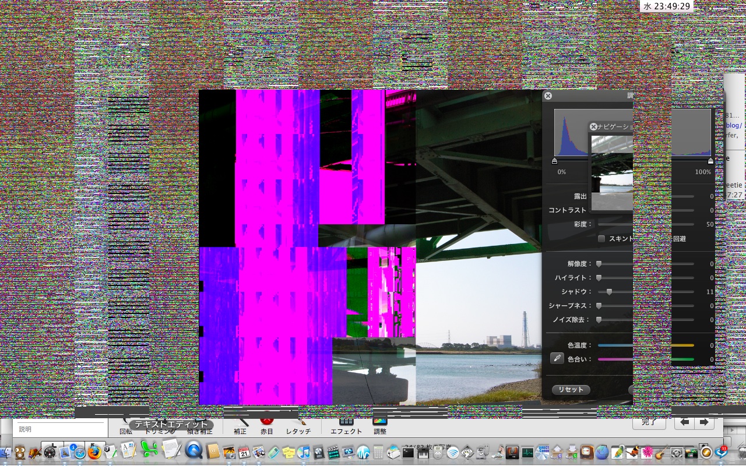This screenshot has width=746, height=466.
Task: Click the シャドウ shadow slider handle
Action: (610, 292)
